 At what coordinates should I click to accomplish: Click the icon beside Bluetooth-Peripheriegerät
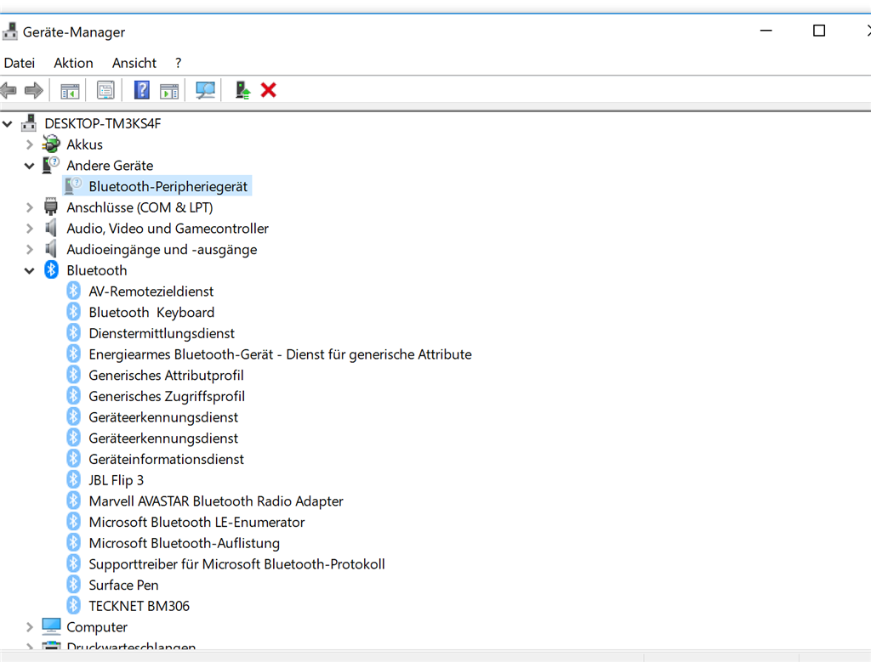[x=73, y=186]
